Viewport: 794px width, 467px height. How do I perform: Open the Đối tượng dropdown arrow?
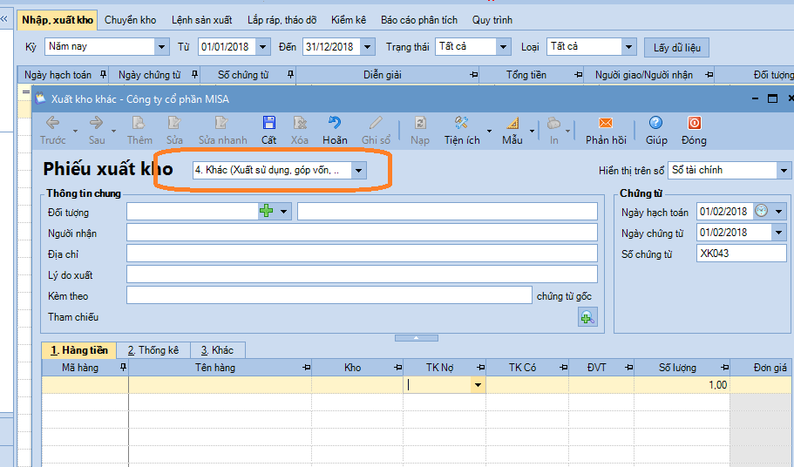[283, 211]
